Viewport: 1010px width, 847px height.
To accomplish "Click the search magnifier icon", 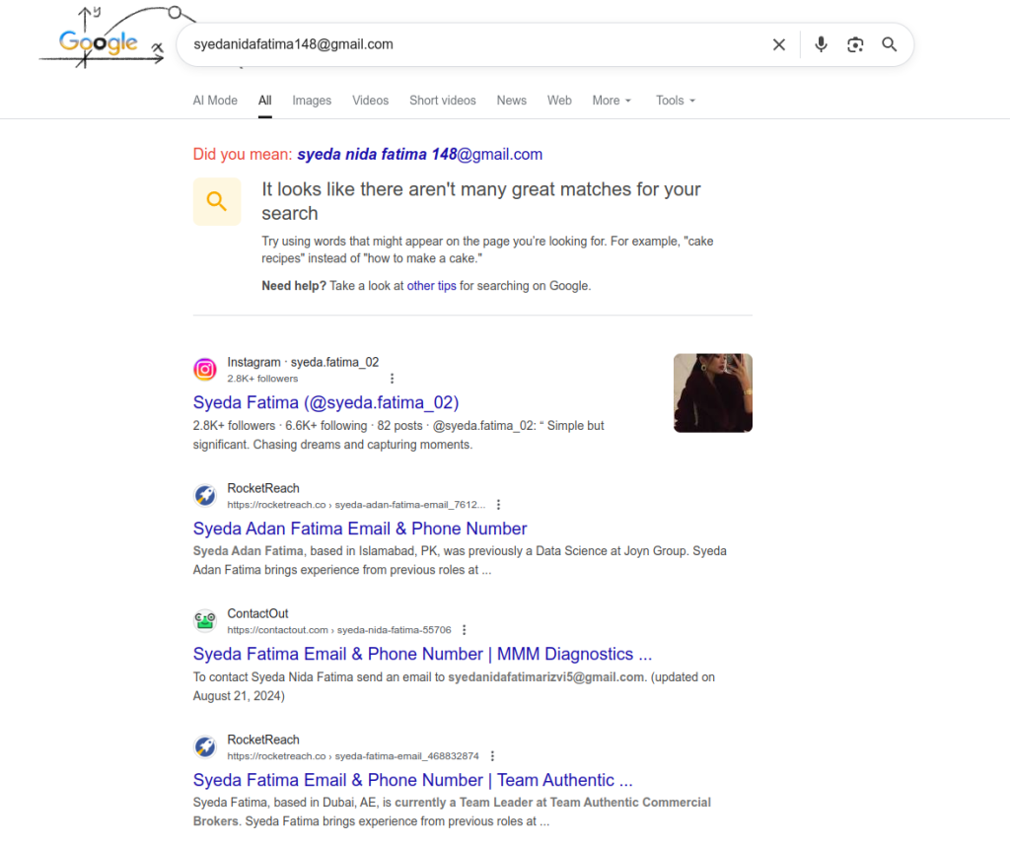I will pos(889,44).
